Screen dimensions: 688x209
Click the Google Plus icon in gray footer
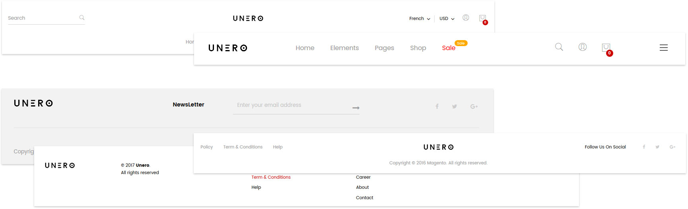pos(474,106)
